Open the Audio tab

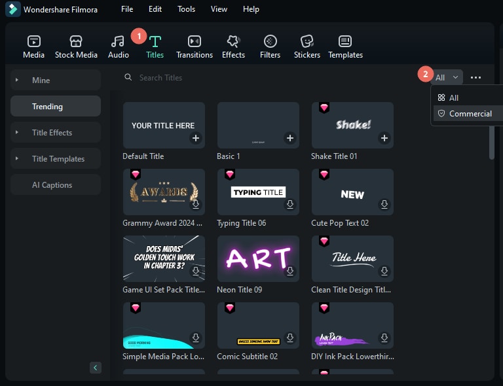[118, 46]
